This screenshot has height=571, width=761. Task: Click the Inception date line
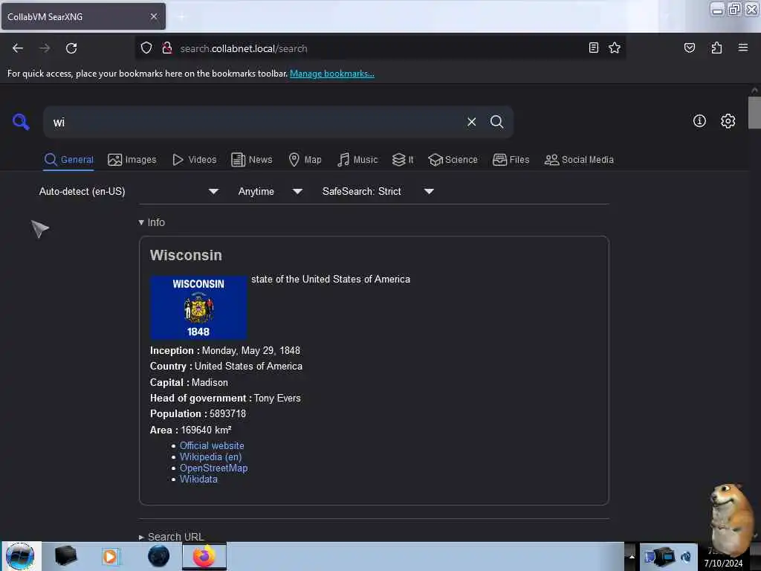224,351
